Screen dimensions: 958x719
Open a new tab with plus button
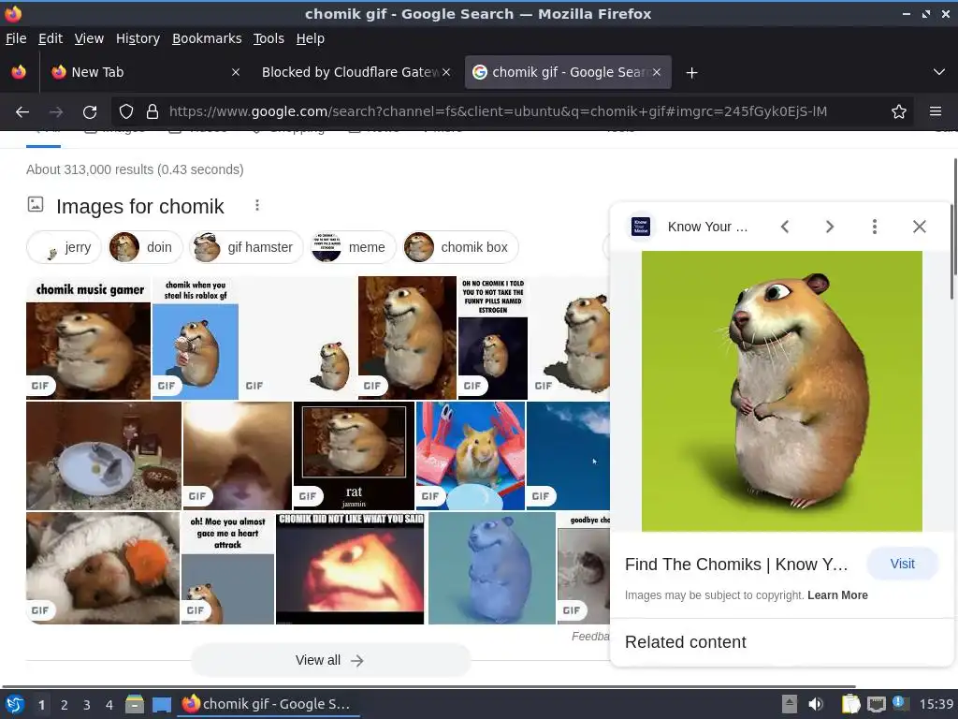[691, 73]
